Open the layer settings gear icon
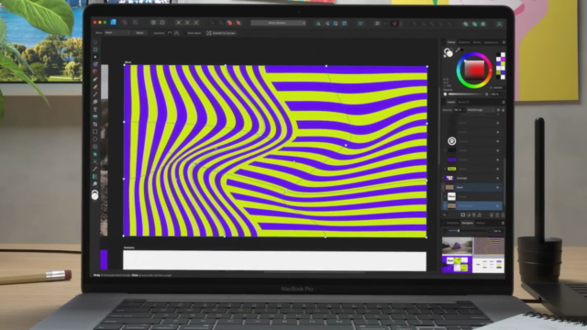Image resolution: width=587 pixels, height=330 pixels. [498, 110]
